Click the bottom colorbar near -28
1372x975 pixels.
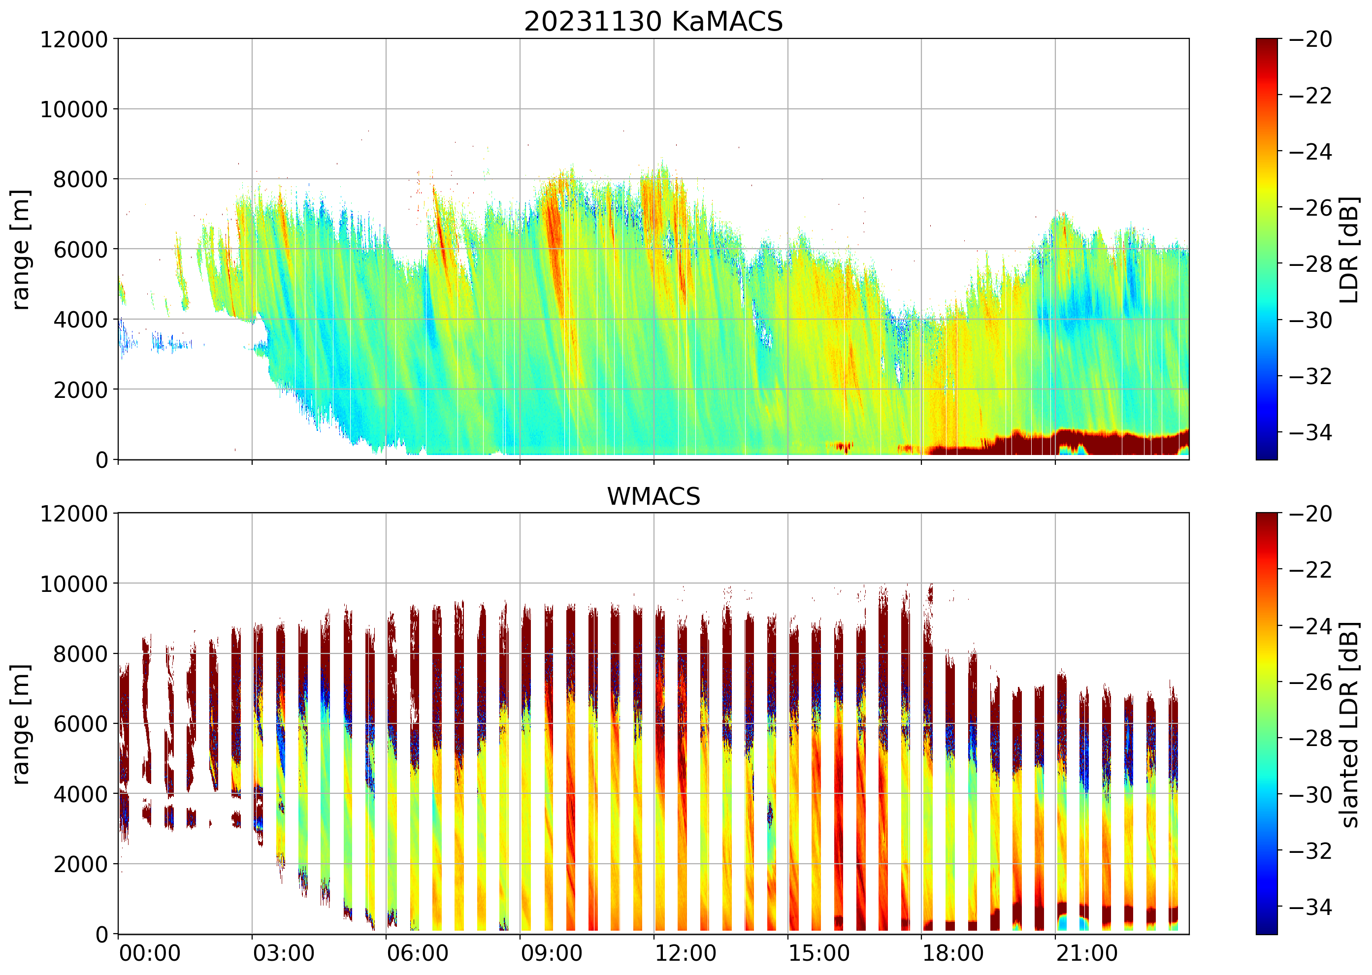point(1266,738)
